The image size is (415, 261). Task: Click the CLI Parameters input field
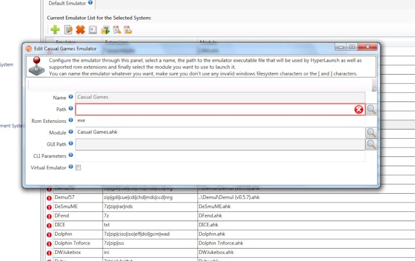point(220,156)
